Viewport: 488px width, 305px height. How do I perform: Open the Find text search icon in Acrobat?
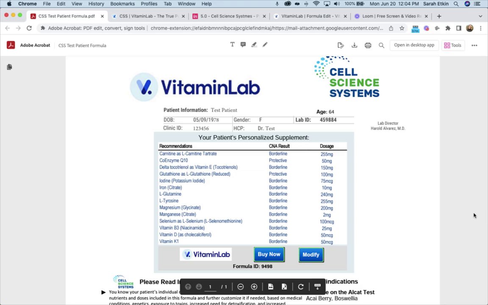pos(381,45)
